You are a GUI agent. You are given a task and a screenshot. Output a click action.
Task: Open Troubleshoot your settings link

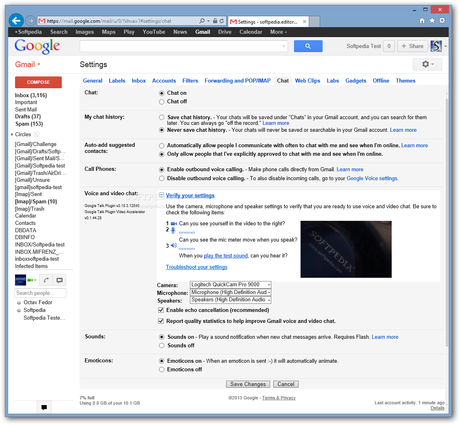coord(196,267)
